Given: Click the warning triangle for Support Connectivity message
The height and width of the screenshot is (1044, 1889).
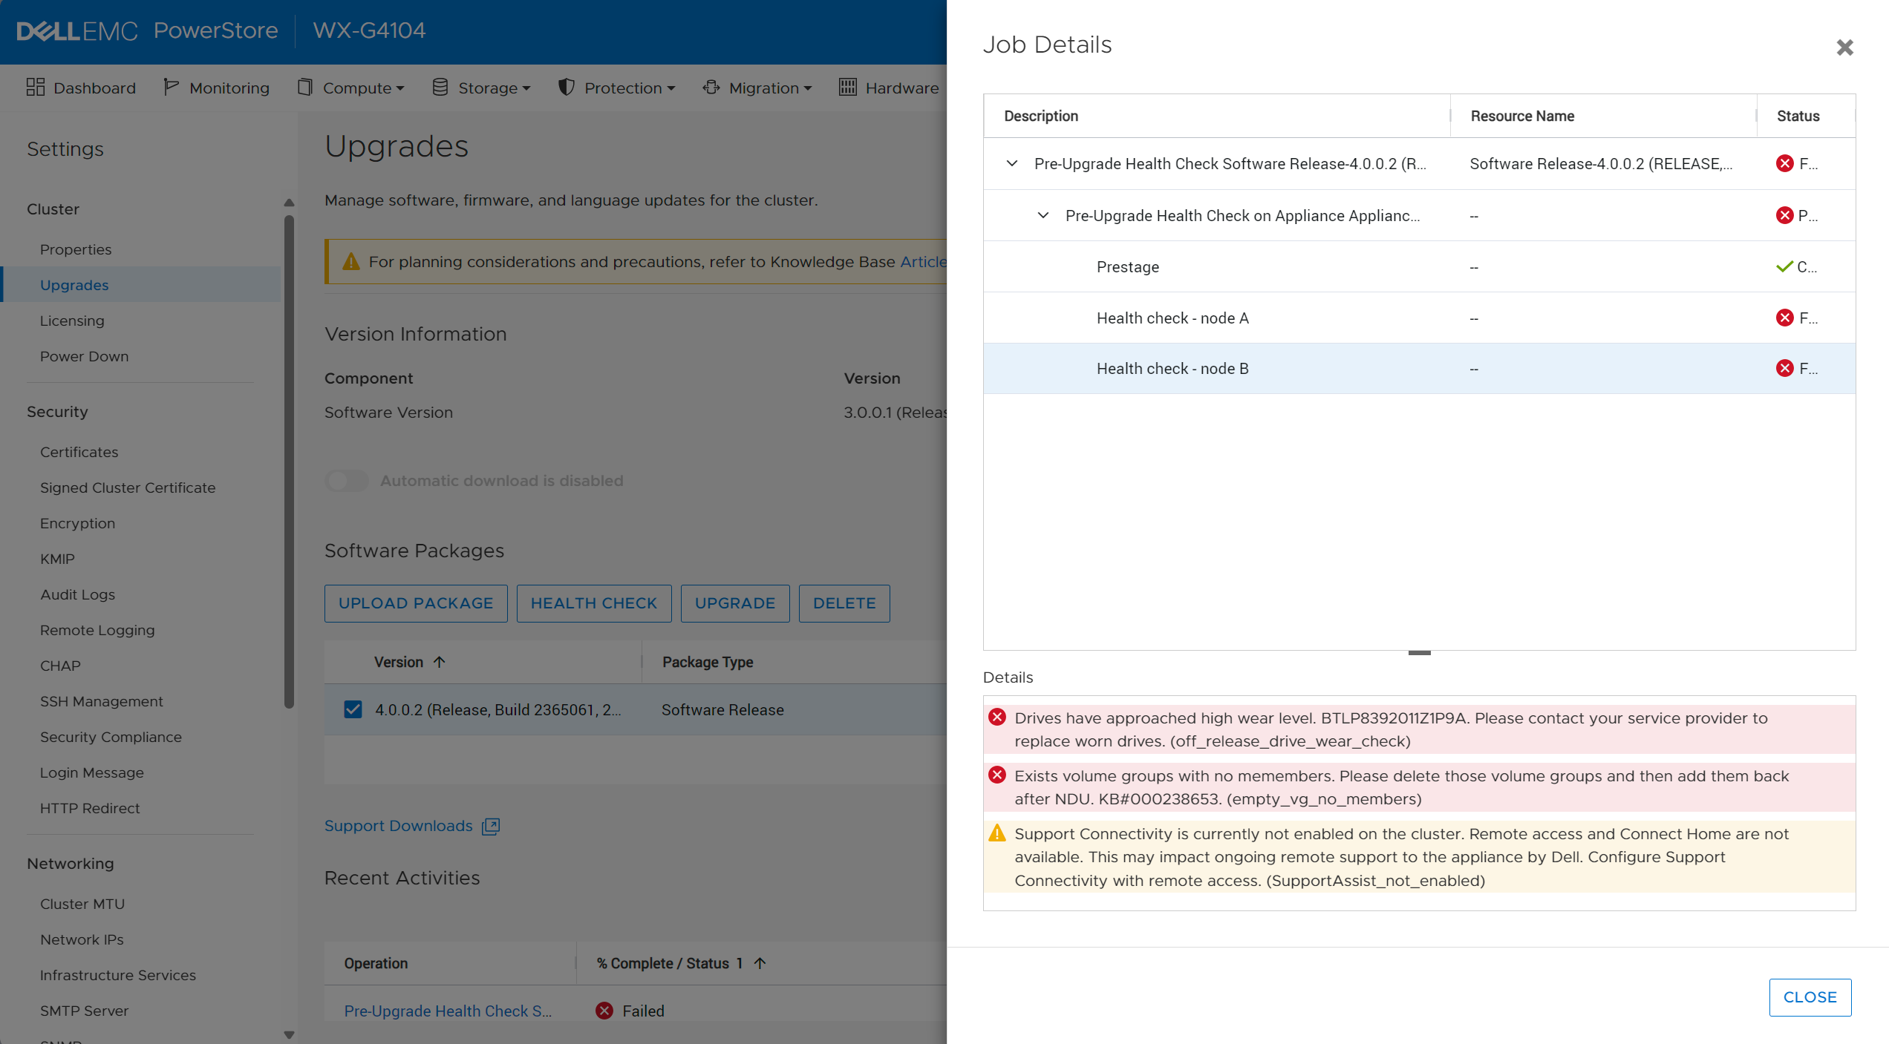Looking at the screenshot, I should 997,833.
